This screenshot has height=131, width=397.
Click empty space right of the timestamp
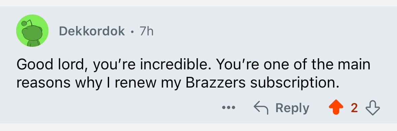(253, 31)
